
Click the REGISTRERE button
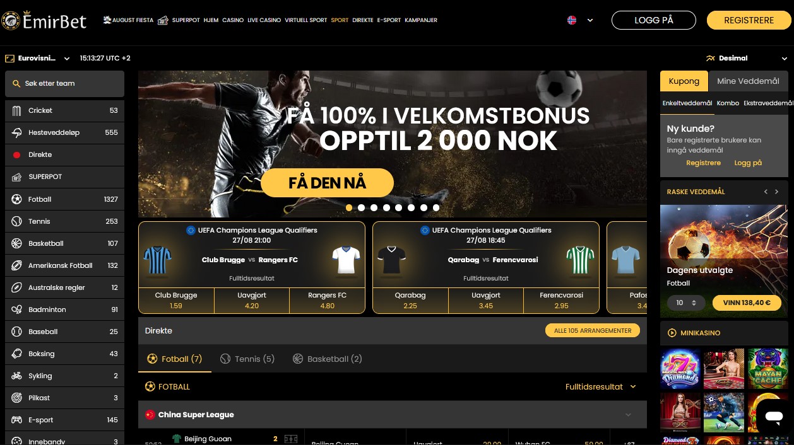[x=749, y=20]
